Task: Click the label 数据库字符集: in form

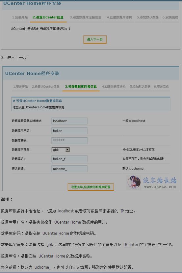Action: [x=21, y=150]
